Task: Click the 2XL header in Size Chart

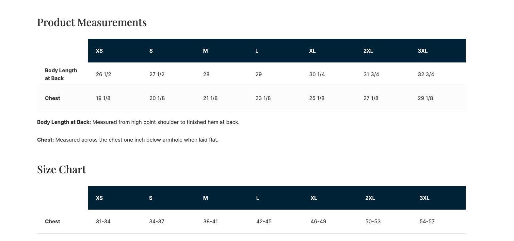Action: [x=370, y=198]
